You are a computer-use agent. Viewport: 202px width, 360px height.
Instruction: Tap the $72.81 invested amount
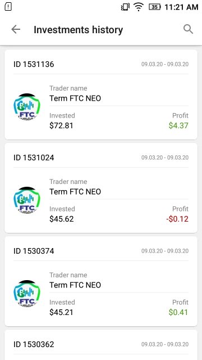point(61,125)
